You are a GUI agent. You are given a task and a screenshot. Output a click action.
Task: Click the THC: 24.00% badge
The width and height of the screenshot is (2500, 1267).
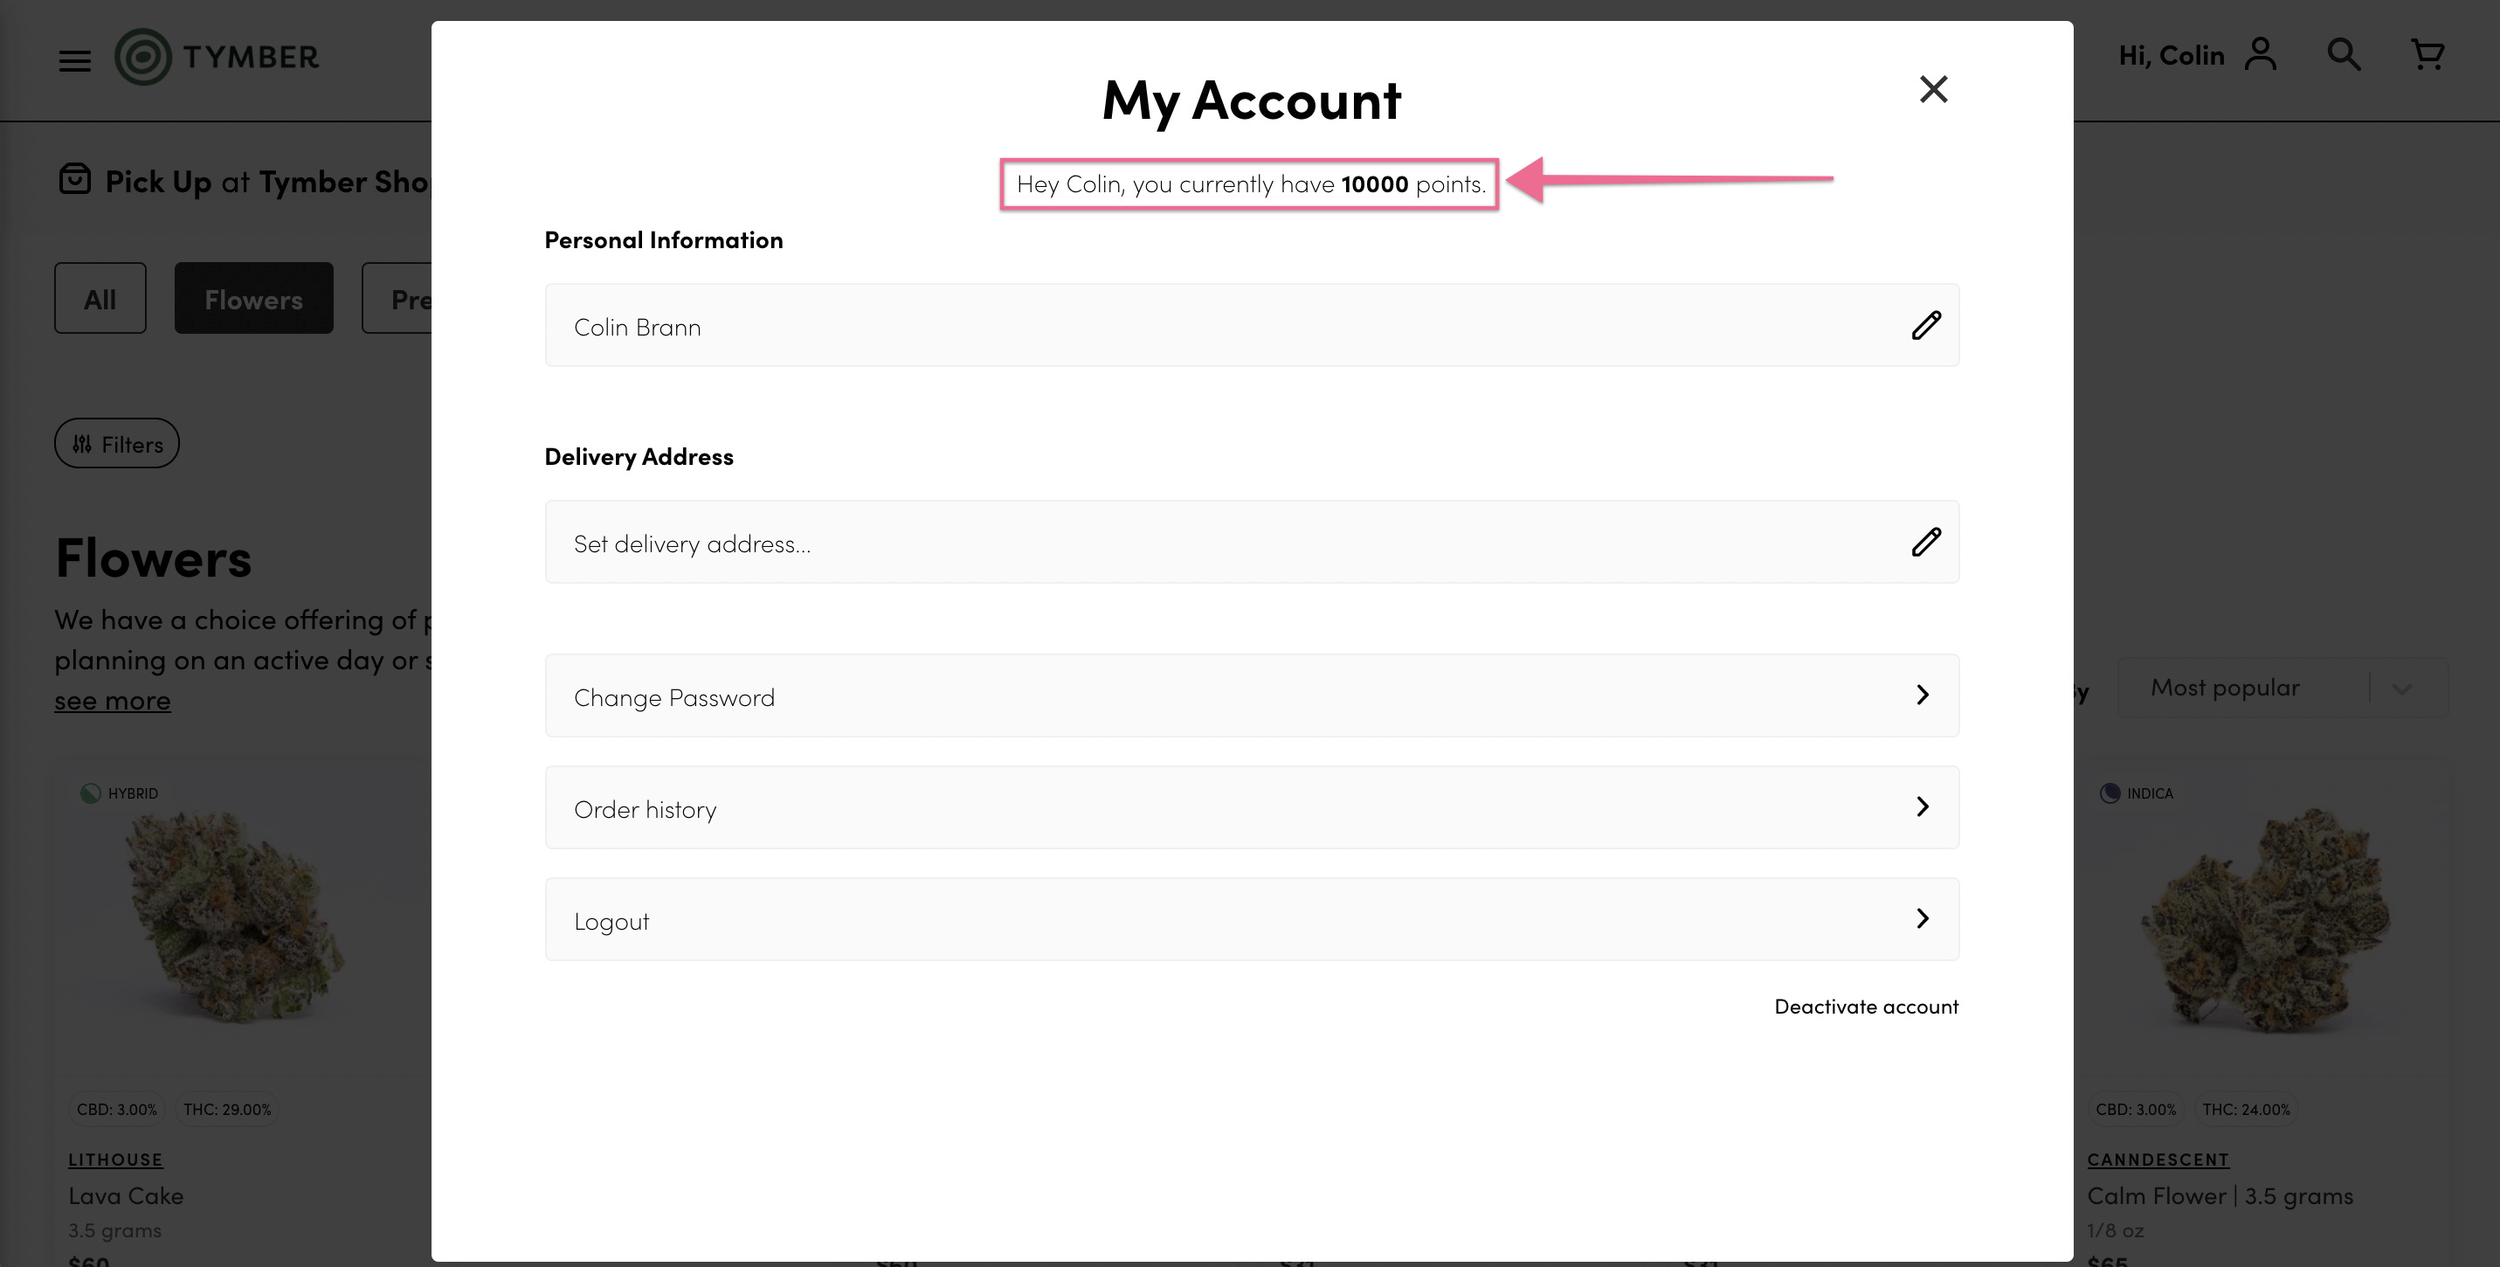tap(2246, 1109)
